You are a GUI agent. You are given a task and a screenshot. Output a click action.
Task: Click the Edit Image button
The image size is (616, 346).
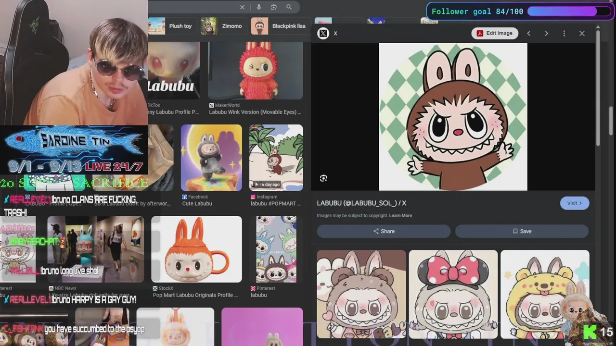495,33
